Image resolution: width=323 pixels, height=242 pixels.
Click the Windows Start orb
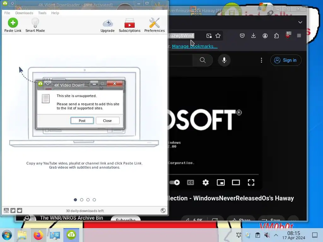(7, 235)
